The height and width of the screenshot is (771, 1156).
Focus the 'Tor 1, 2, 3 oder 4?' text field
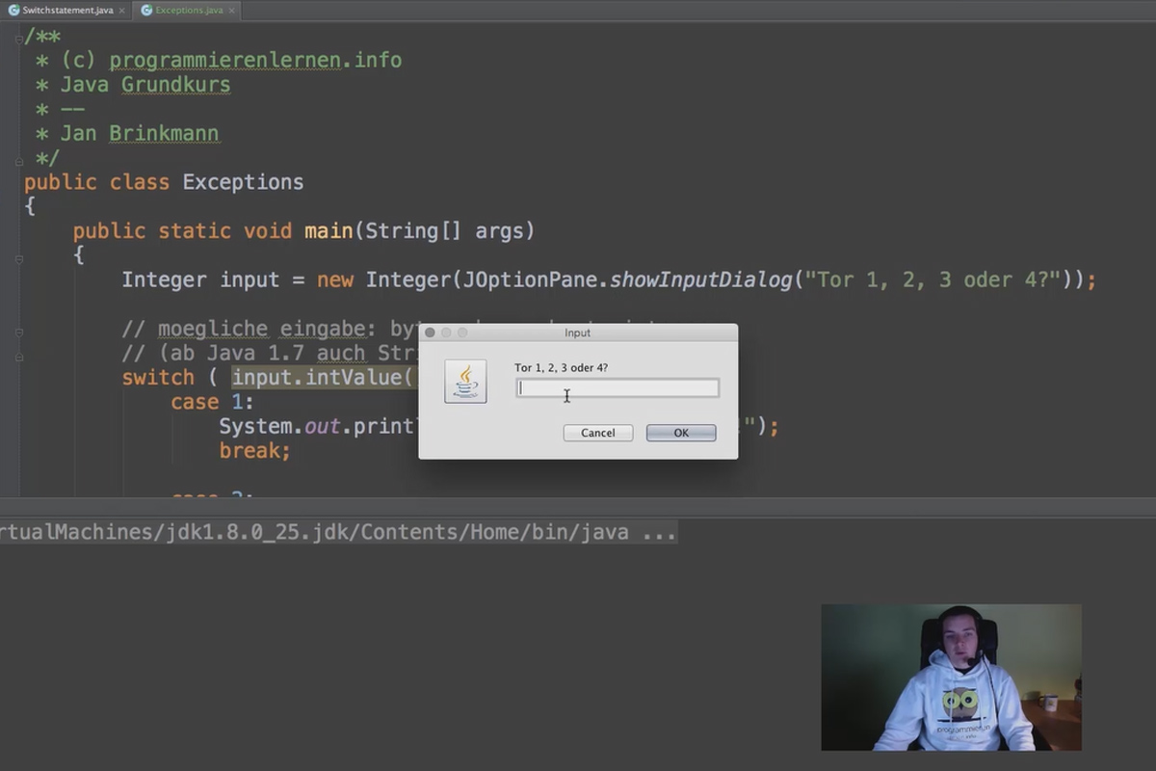point(617,388)
